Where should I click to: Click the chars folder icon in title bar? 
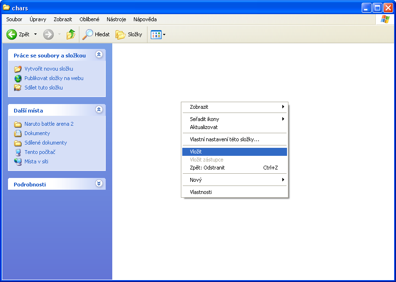pyautogui.click(x=6, y=8)
